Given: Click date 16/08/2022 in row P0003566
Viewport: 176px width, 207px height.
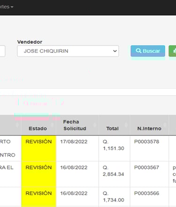Looking at the screenshot, I should [74, 193].
